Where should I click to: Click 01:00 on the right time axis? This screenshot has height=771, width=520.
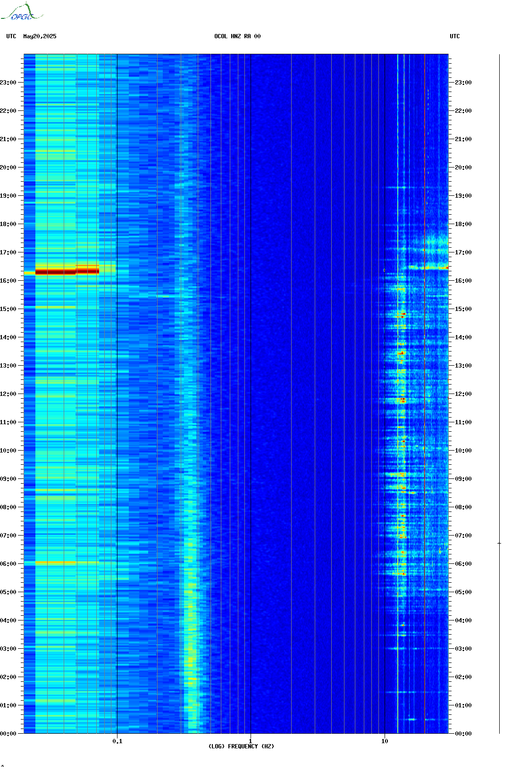(463, 705)
